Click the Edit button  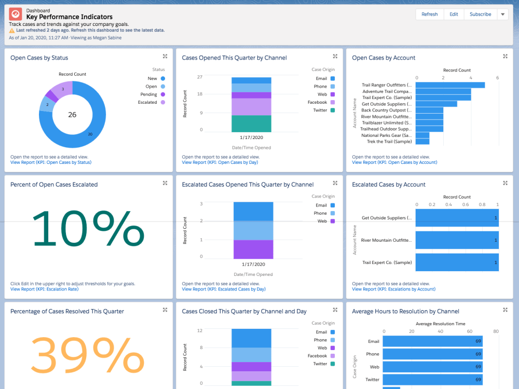point(454,14)
